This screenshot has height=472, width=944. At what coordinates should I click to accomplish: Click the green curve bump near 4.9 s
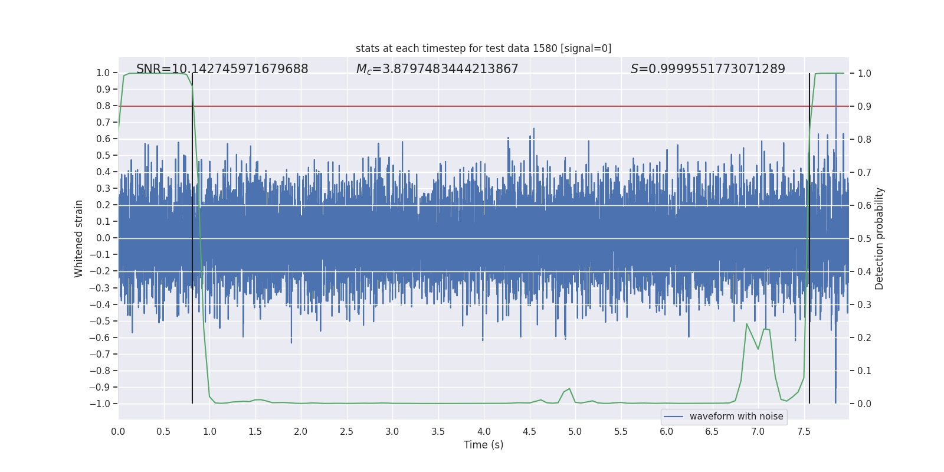569,389
